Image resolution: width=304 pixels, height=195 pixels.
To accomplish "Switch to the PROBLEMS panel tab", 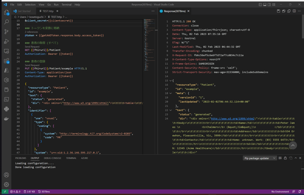I will click(x=21, y=158).
